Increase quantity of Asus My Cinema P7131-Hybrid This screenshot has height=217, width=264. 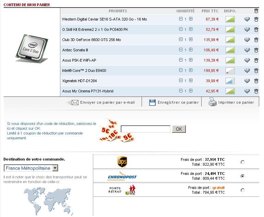[x=191, y=91]
